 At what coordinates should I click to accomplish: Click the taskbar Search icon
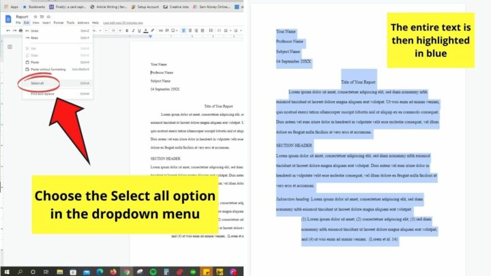(20, 272)
